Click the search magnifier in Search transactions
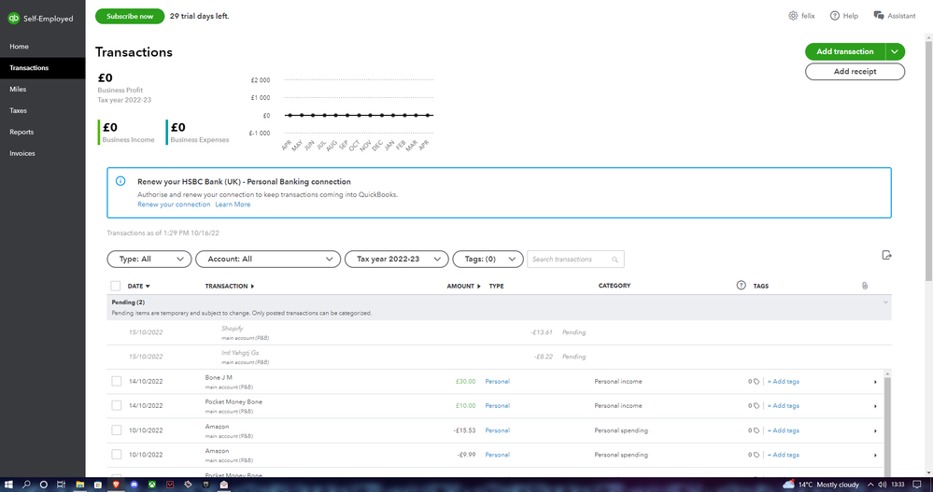The height and width of the screenshot is (492, 933). point(615,260)
